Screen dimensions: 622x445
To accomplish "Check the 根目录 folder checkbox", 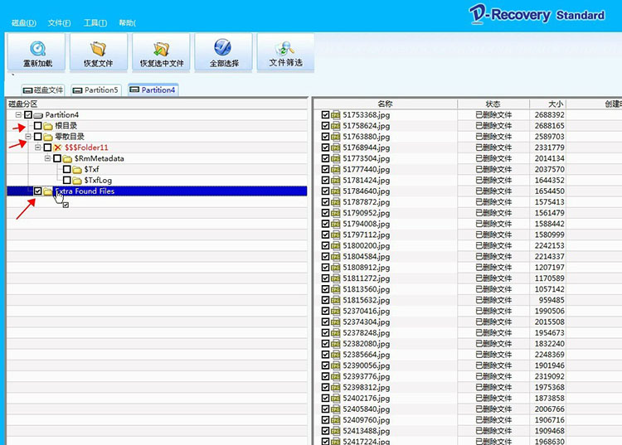I will [x=37, y=126].
